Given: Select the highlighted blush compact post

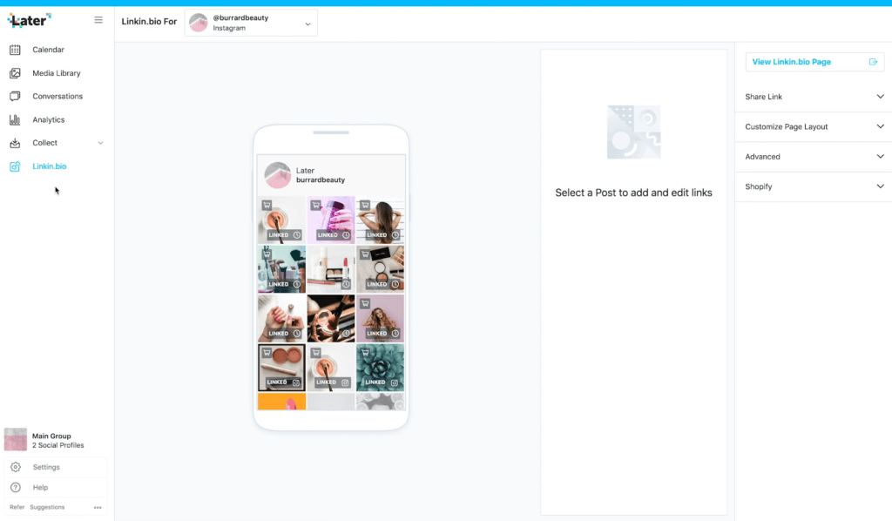Looking at the screenshot, I should (x=281, y=368).
